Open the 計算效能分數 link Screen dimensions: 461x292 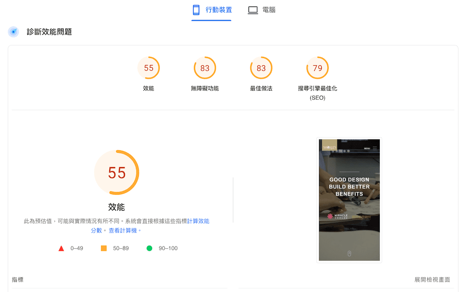[x=198, y=221]
